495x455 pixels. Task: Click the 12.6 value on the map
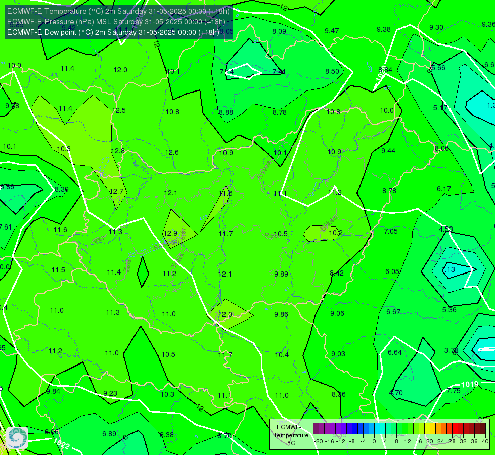[172, 152]
